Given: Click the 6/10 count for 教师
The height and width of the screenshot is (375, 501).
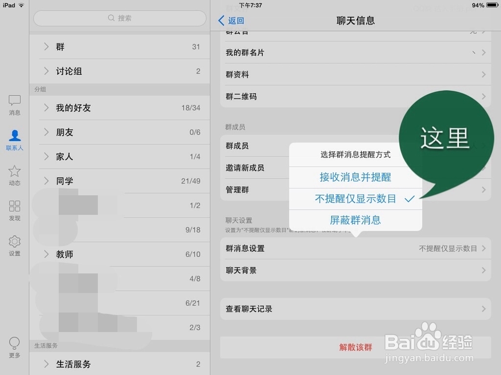Looking at the screenshot, I should 193,254.
